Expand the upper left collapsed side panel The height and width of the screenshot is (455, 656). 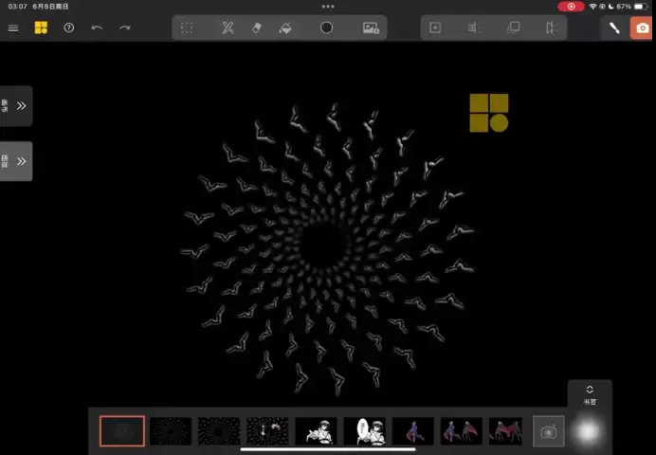16,106
